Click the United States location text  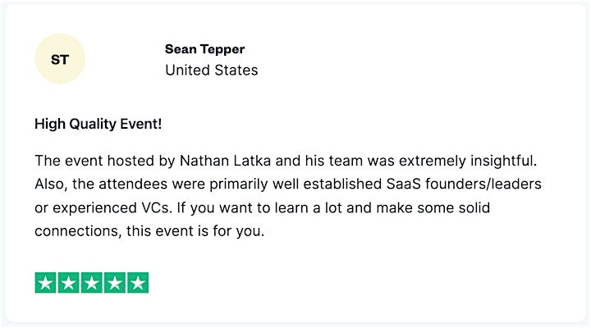click(212, 70)
